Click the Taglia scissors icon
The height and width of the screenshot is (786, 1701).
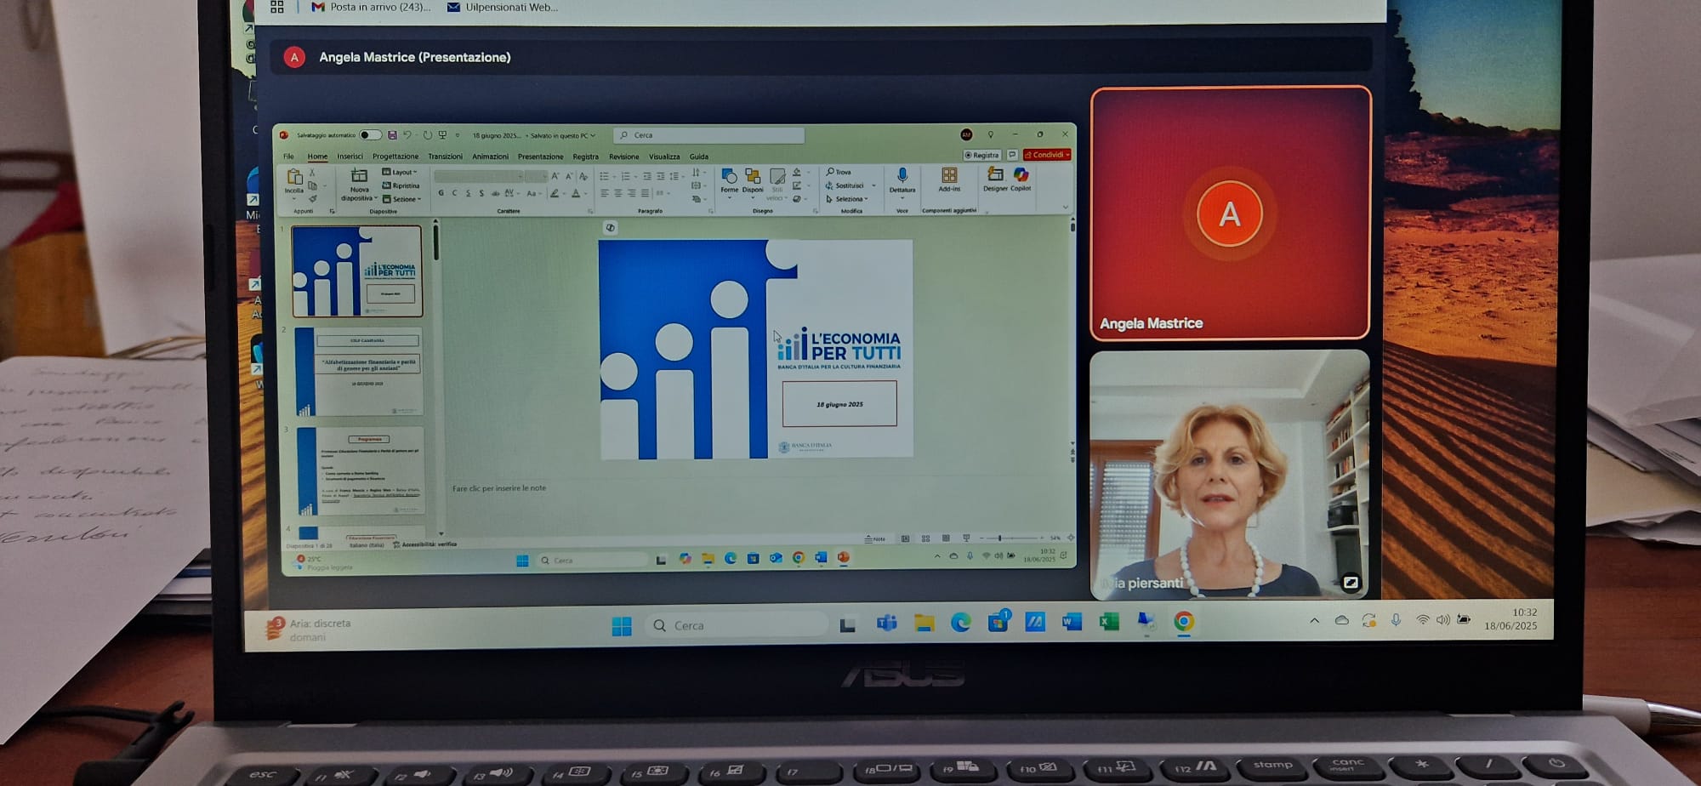[x=312, y=172]
